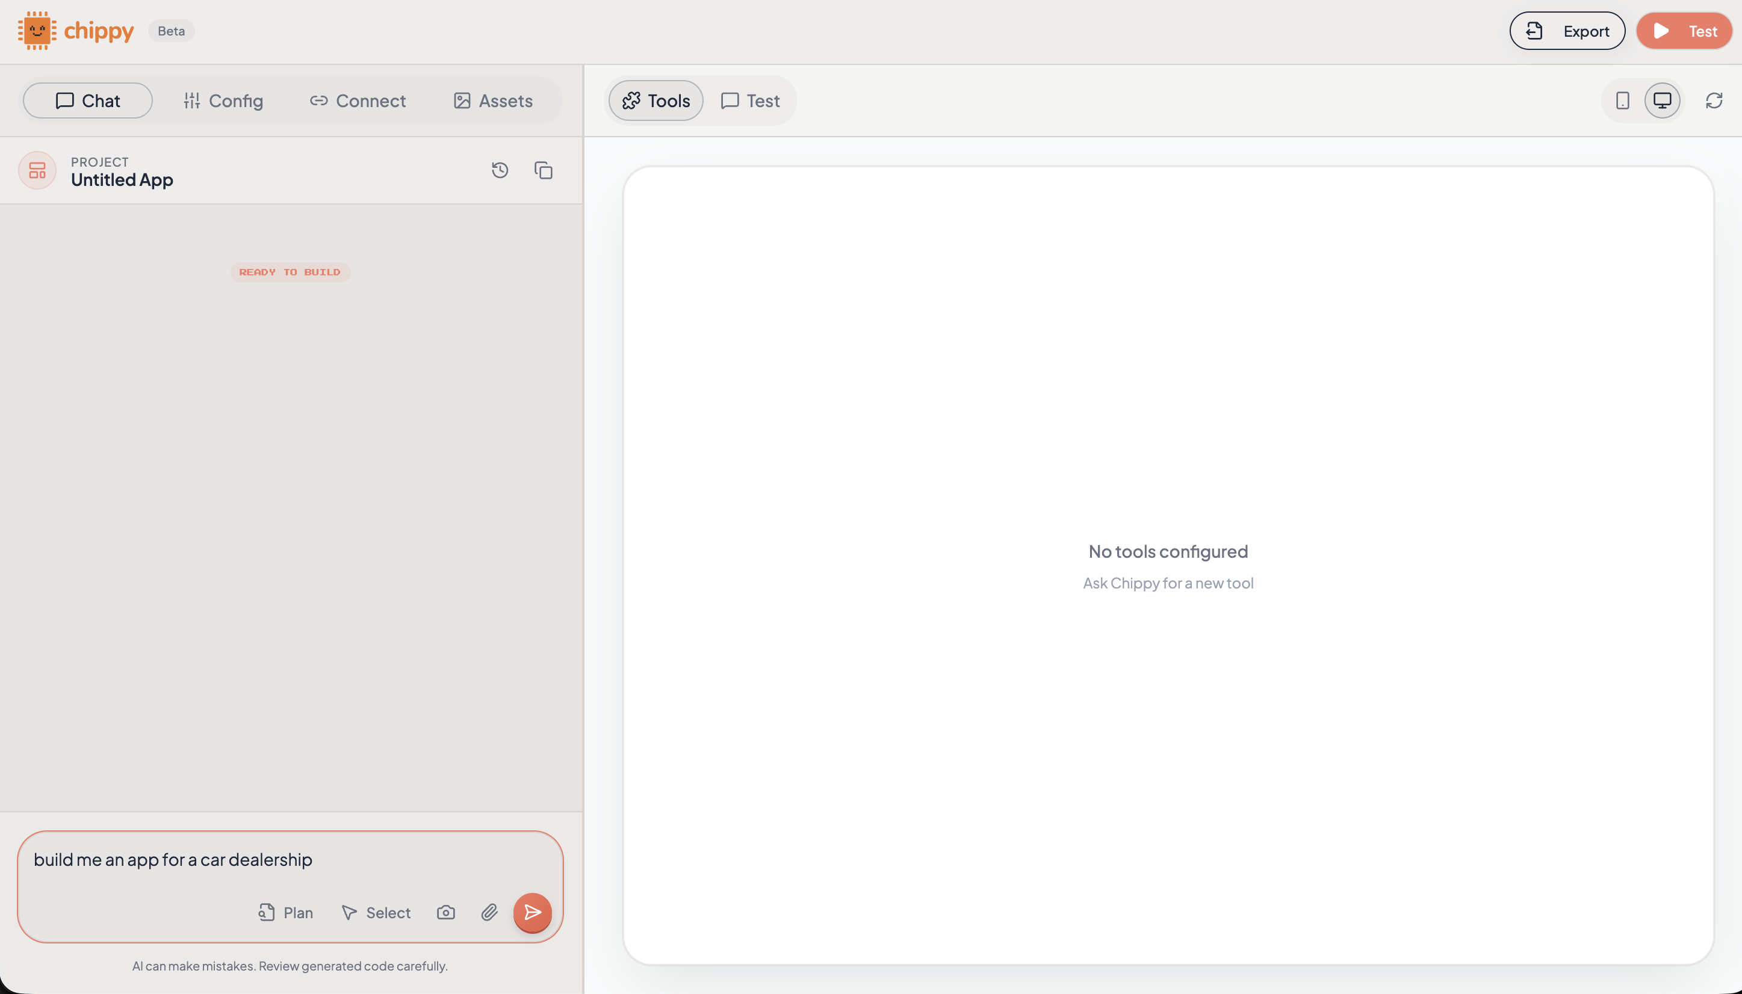Toggle Plan mode in chat input
The image size is (1742, 994).
[285, 912]
